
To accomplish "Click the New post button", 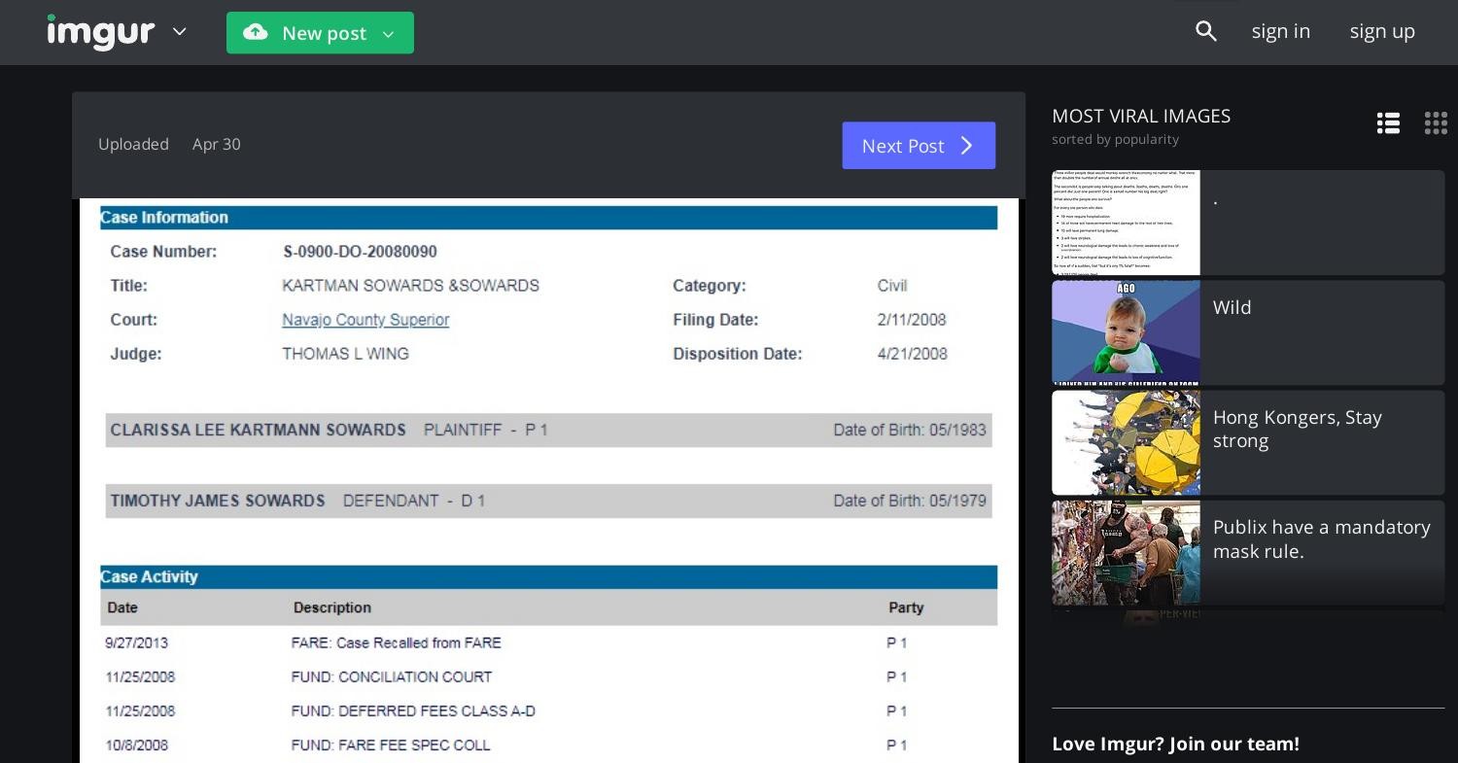I will 320,33.
